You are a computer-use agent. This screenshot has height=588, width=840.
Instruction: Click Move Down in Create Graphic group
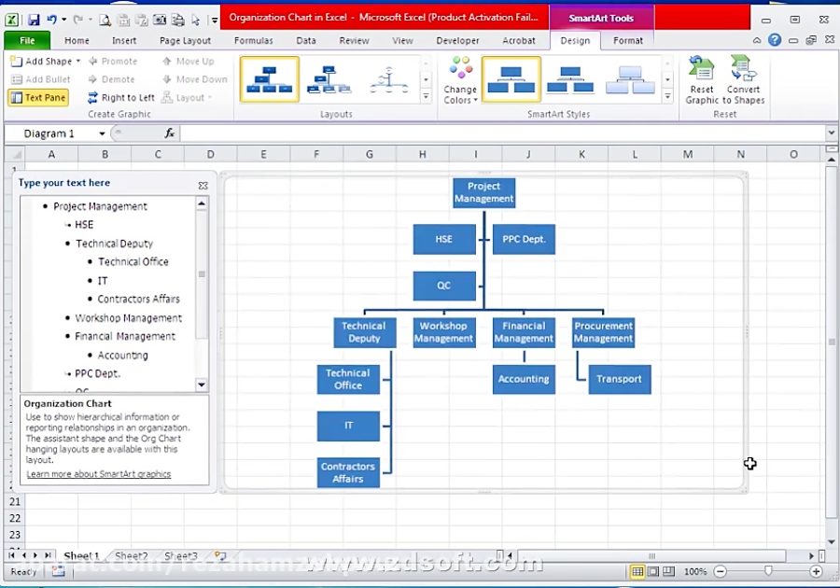pos(194,79)
